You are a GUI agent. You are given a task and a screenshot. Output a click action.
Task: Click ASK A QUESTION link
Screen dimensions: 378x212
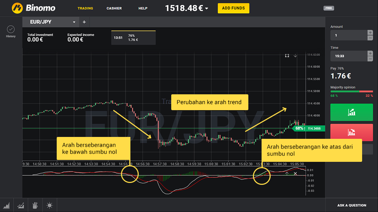(x=352, y=205)
